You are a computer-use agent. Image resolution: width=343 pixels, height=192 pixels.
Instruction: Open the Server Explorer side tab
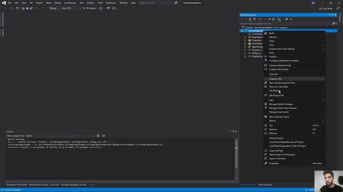pos(3,20)
